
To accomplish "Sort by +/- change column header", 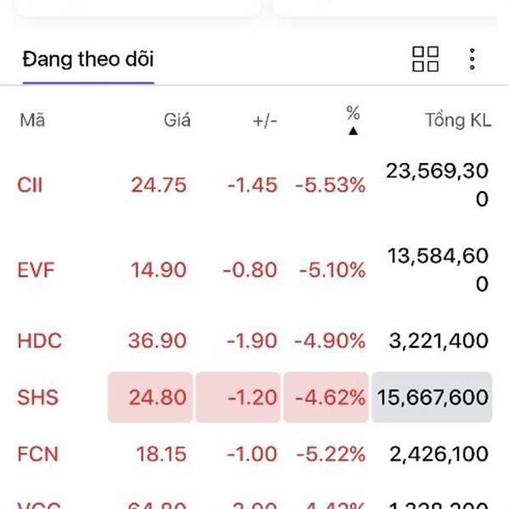I will tap(265, 121).
